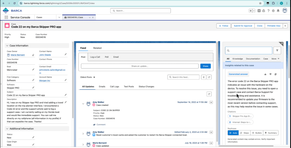The image size is (291, 148).
Task: Click the notifications bell icon
Action: click(278, 11)
